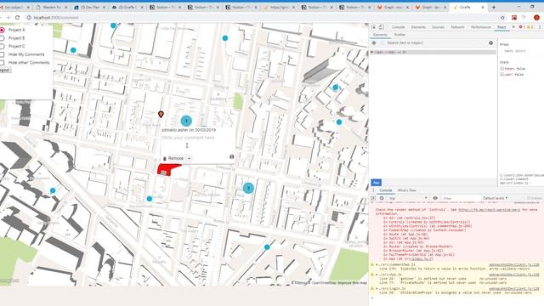Open the DevTools three-dot menu
The width and height of the screenshot is (544, 306).
[x=540, y=27]
